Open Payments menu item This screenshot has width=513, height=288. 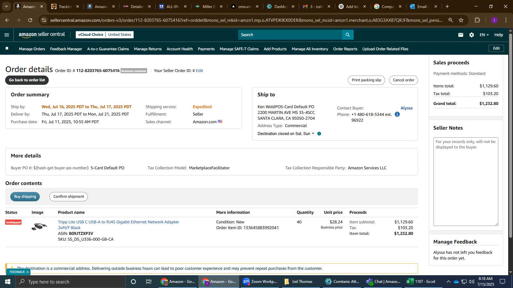[206, 49]
